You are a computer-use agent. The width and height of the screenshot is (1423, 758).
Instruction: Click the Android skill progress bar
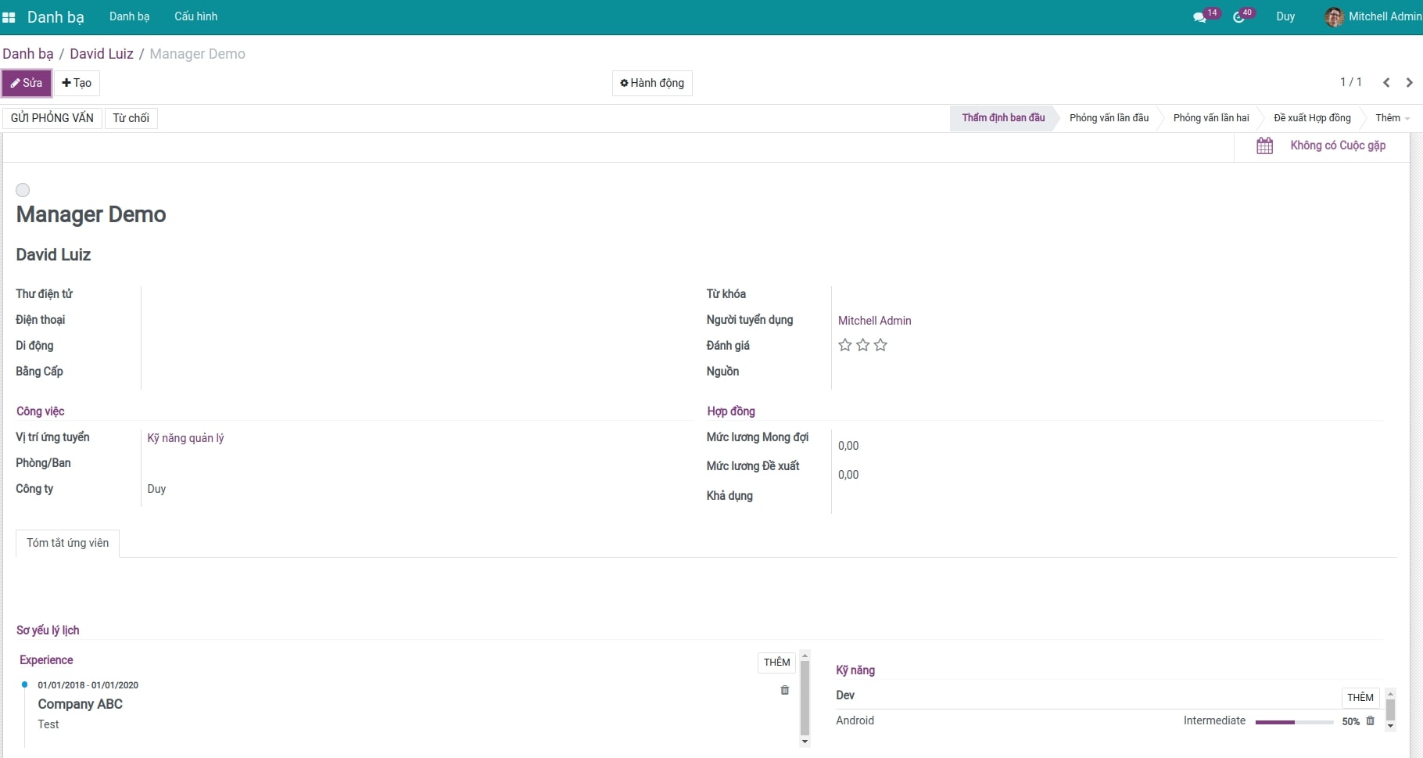(1294, 722)
